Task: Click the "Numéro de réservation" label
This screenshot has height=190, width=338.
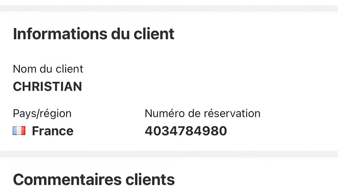Action: pyautogui.click(x=202, y=113)
